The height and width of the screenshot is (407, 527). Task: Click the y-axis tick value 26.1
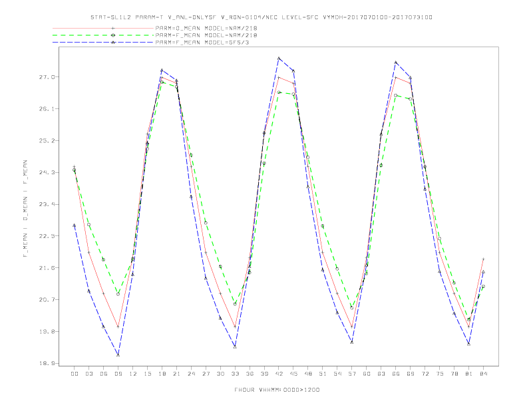[x=47, y=109]
